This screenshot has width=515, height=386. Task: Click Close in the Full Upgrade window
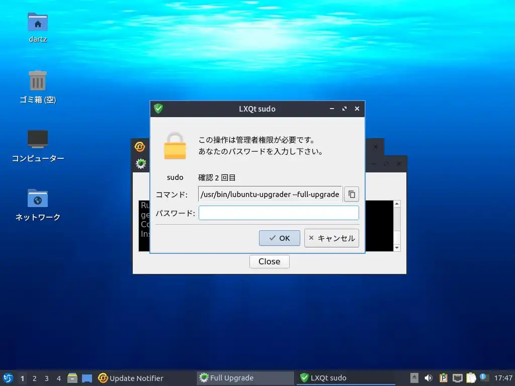[270, 261]
